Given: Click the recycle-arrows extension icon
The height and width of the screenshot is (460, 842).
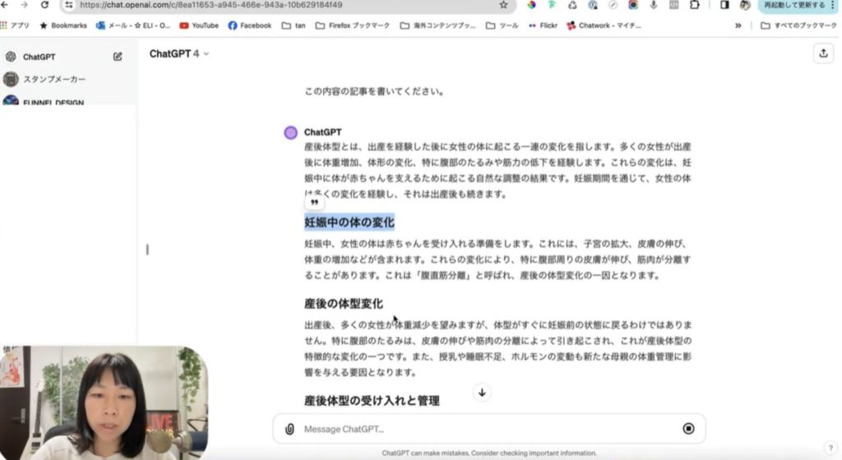Looking at the screenshot, I should (x=572, y=5).
